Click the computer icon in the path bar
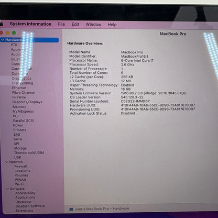 (71, 209)
